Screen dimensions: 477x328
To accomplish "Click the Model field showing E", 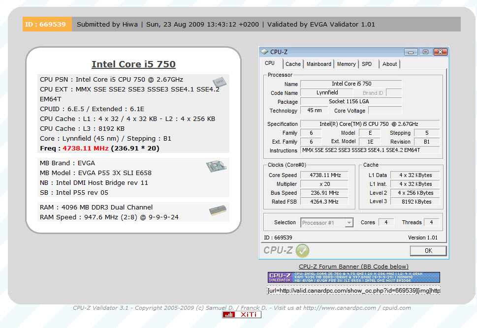I will click(x=370, y=133).
